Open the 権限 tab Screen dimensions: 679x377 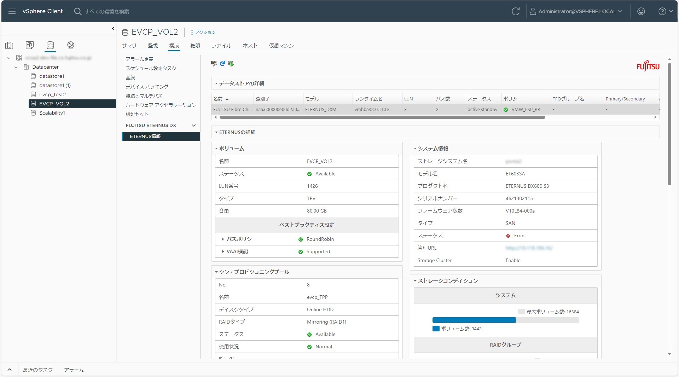pyautogui.click(x=195, y=46)
